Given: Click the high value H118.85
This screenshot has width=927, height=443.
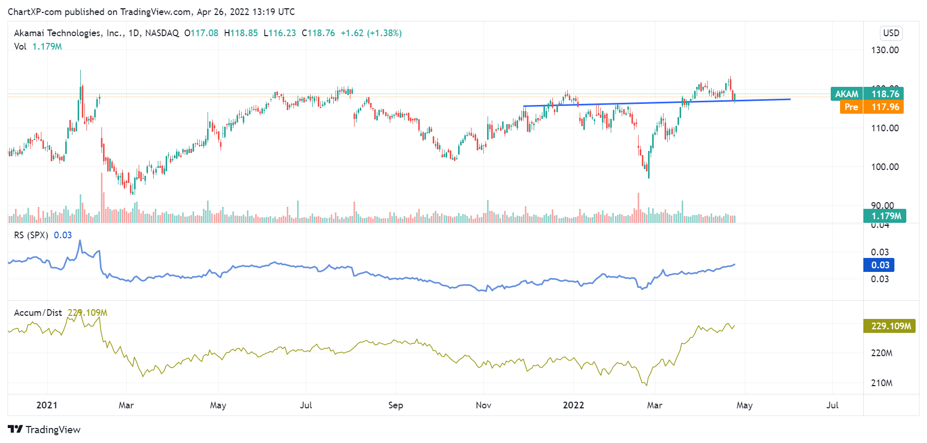Looking at the screenshot, I should click(x=241, y=33).
